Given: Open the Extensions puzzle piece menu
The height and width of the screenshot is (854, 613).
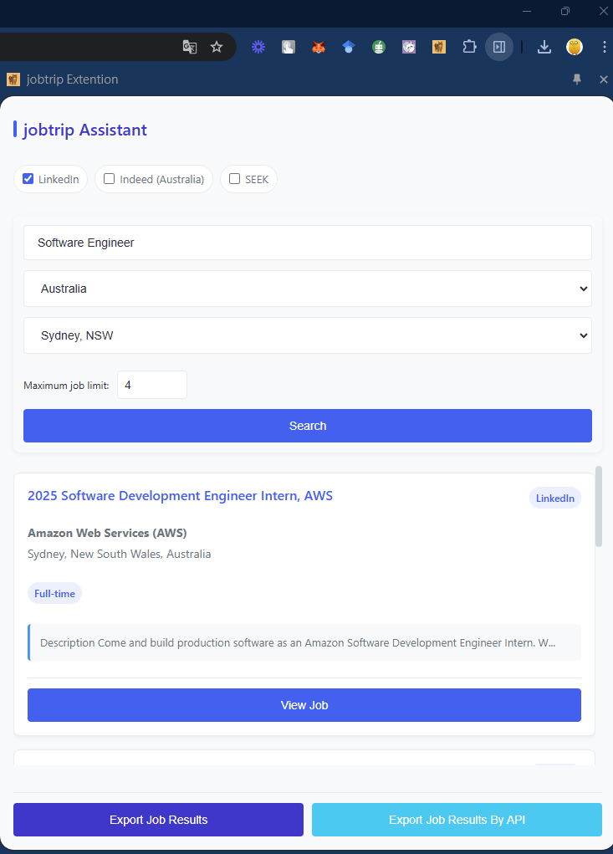Looking at the screenshot, I should pos(469,47).
